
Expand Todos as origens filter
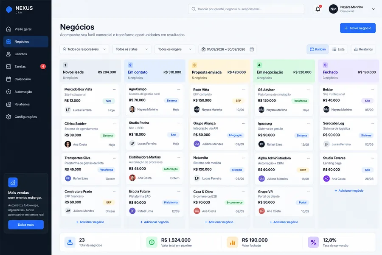click(175, 49)
